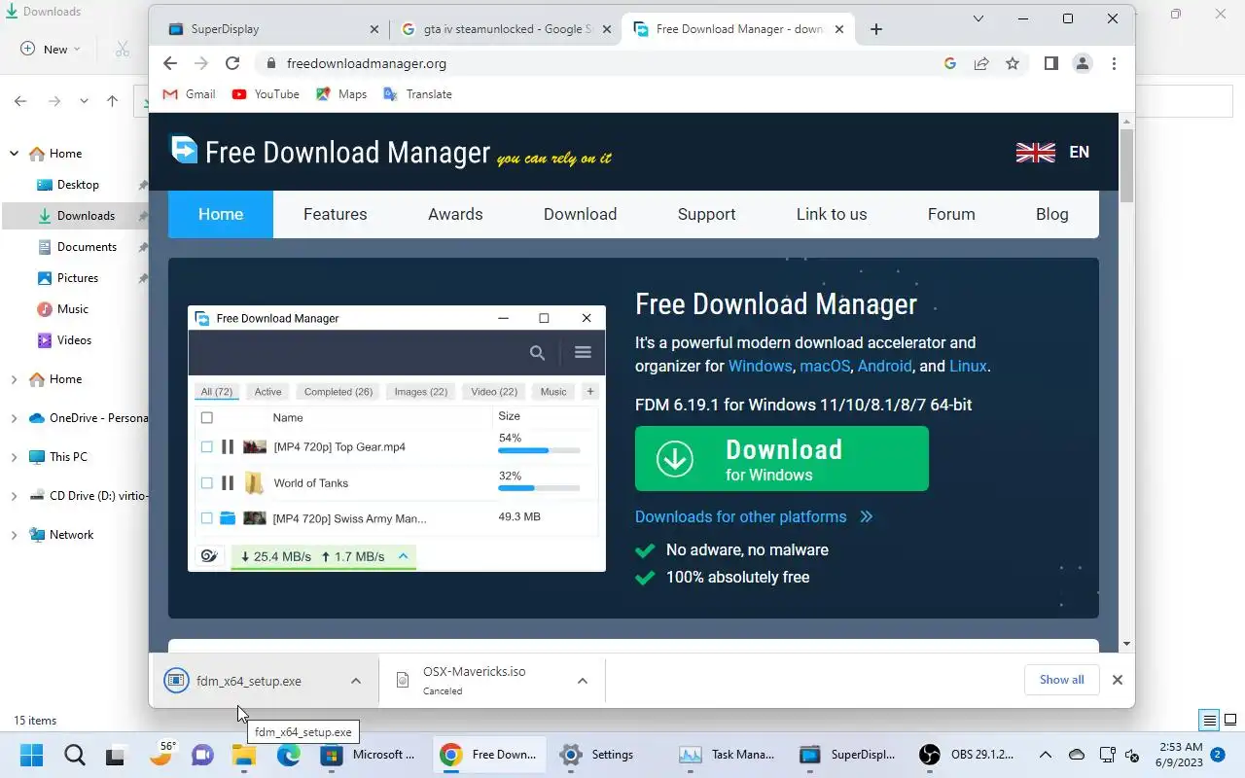
Task: Go to the Download nav item
Action: [x=580, y=214]
